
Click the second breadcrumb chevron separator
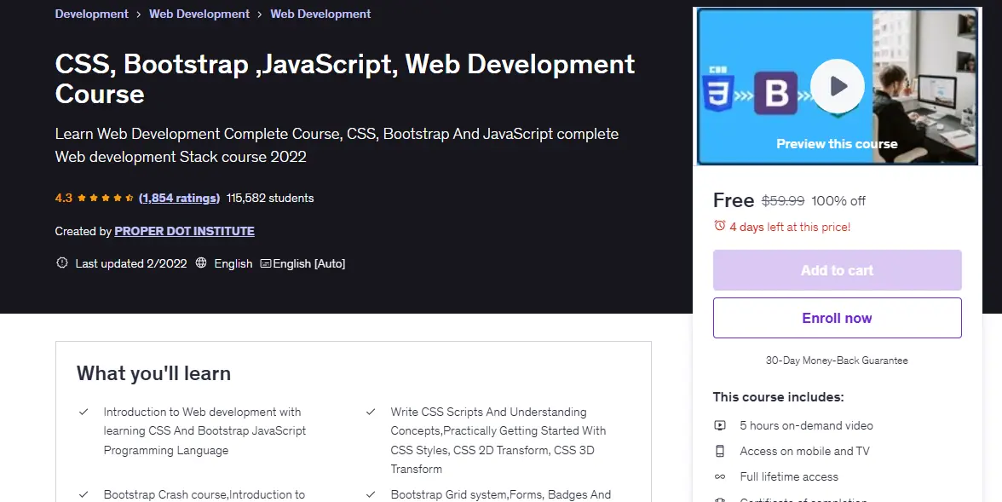(260, 14)
